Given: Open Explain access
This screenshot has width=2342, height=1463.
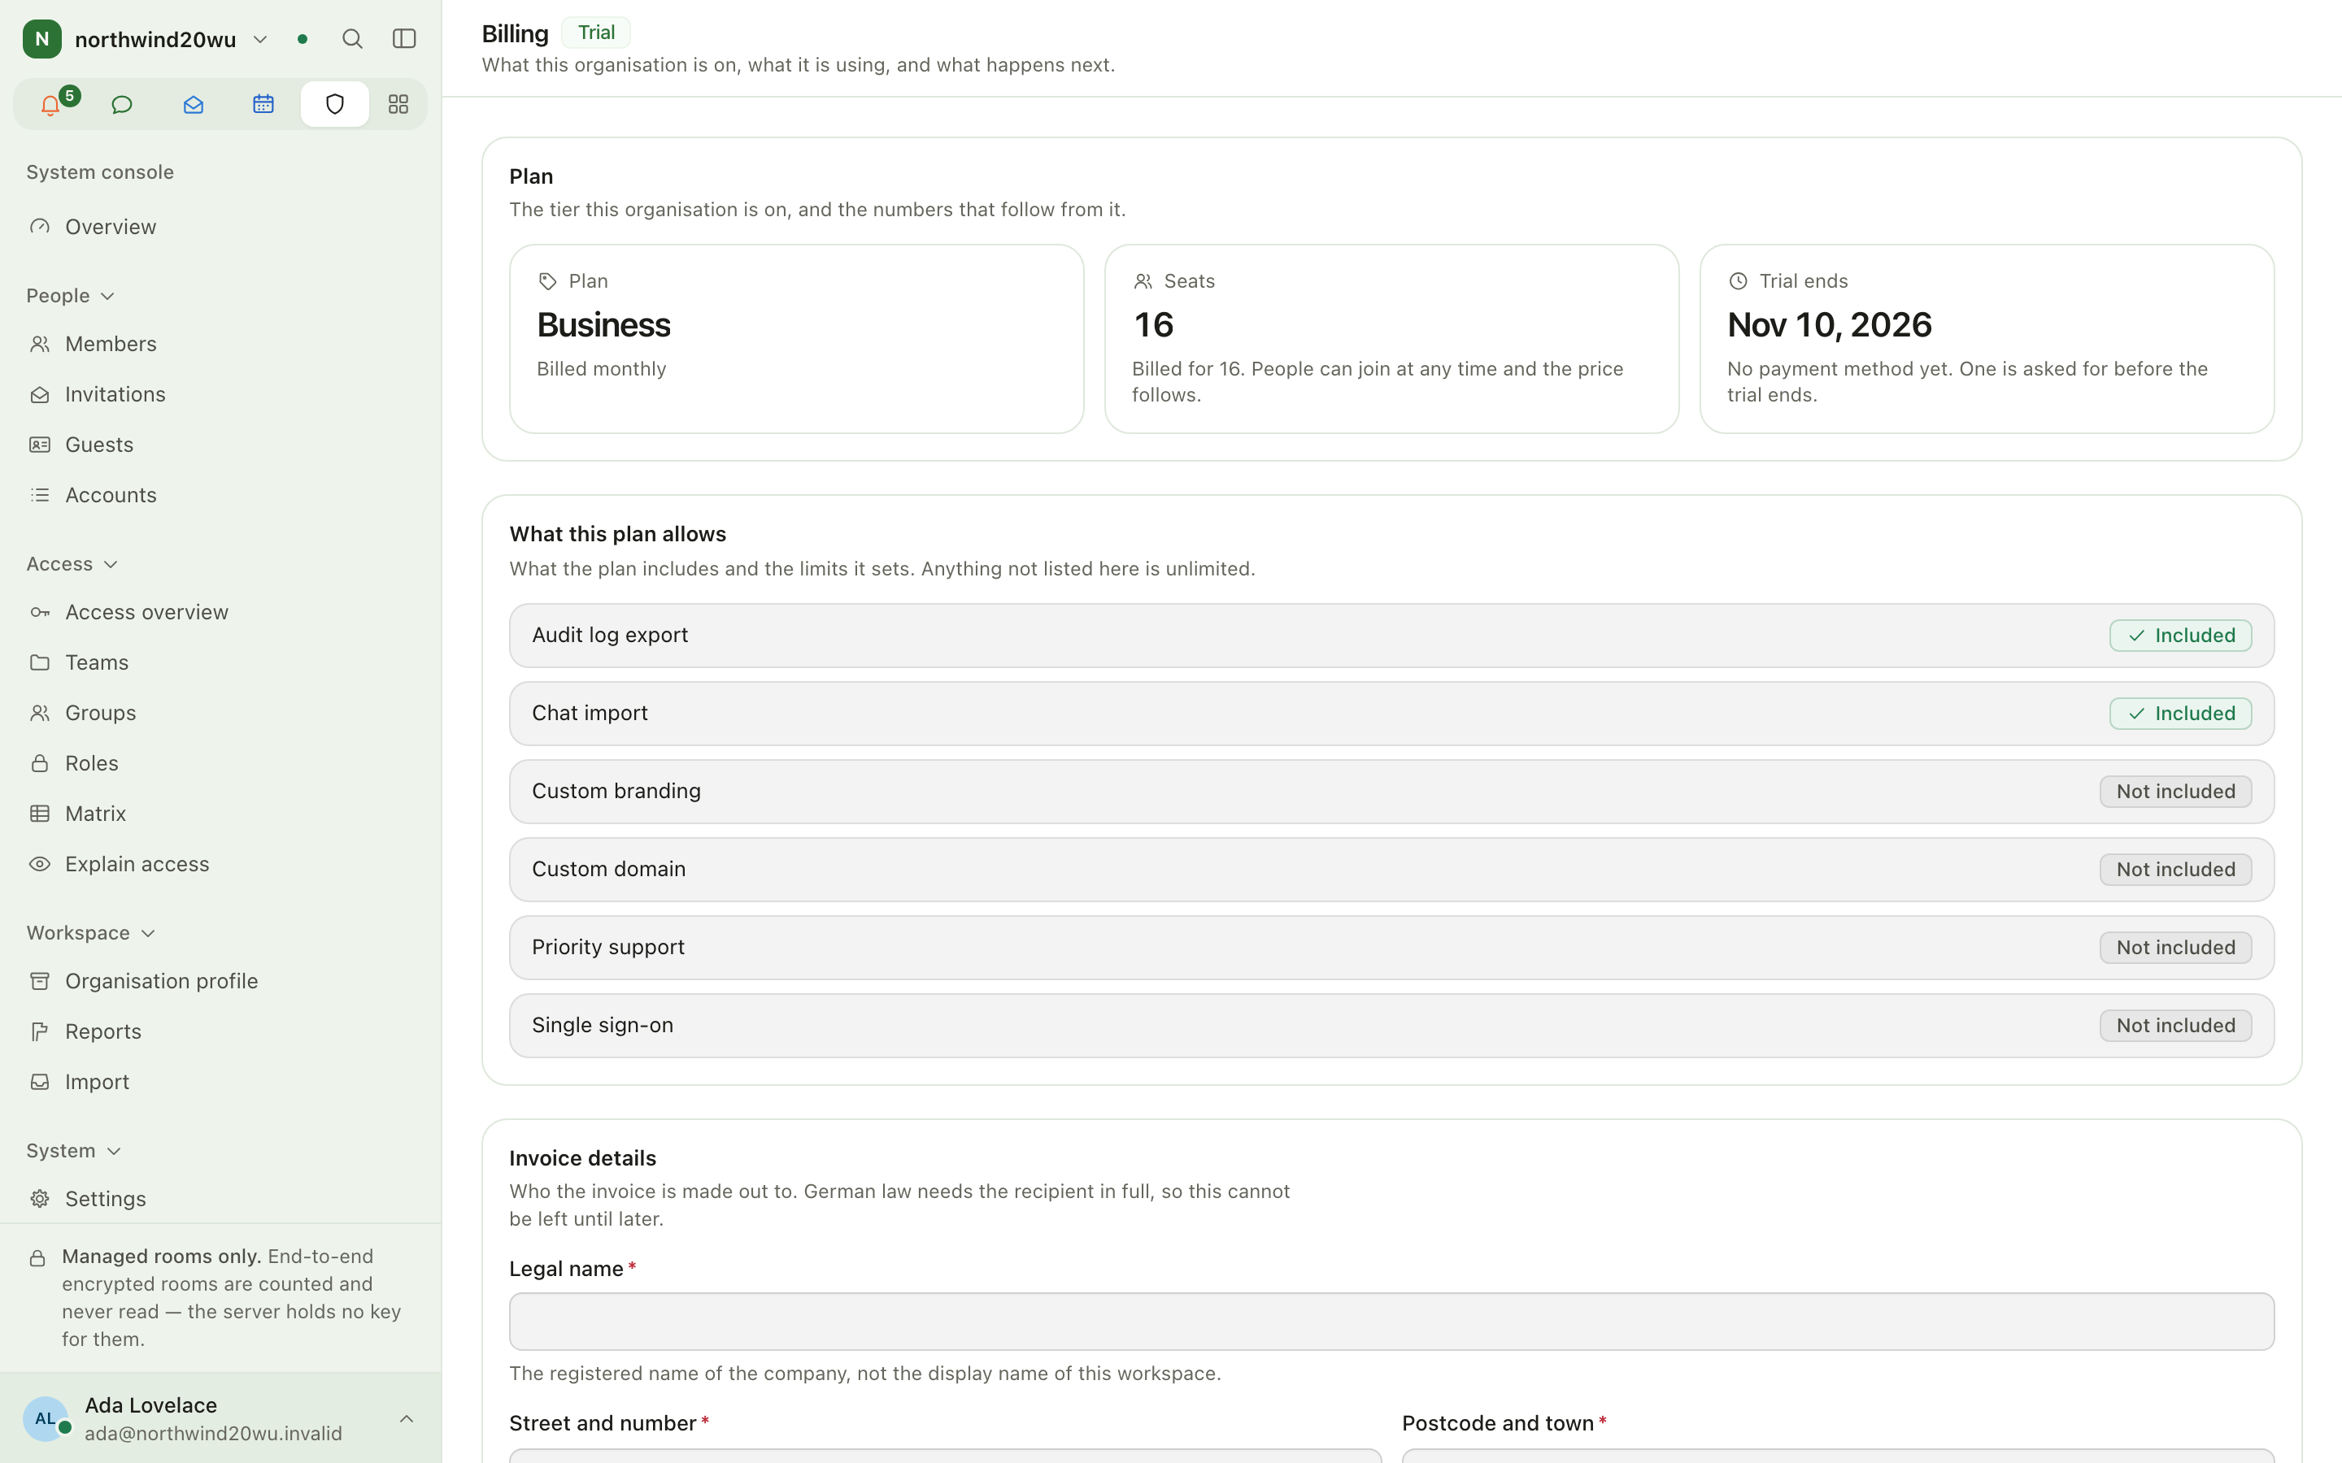Looking at the screenshot, I should (220, 863).
